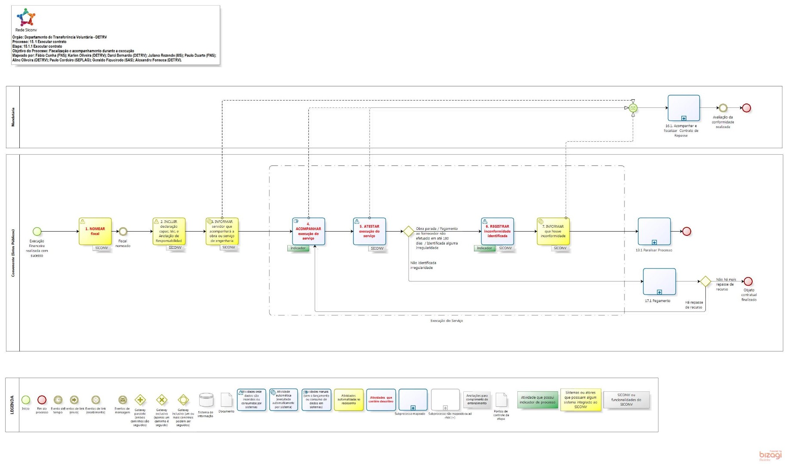Click the SICONV tag under task 6 REGISTRAR
The image size is (788, 464).
[x=506, y=248]
